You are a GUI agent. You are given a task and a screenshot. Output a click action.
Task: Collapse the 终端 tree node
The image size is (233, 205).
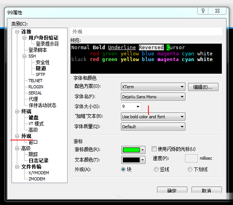click(x=17, y=111)
